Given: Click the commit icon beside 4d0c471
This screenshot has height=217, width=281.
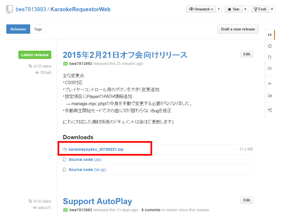Looking at the screenshot, I should pos(35,208).
